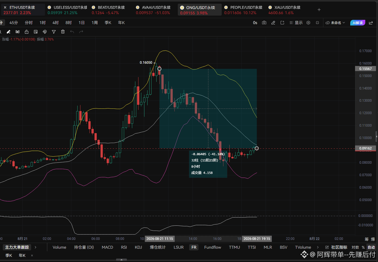Image resolution: width=378 pixels, height=262 pixels.
Task: Undo the last drawing action
Action: (72, 32)
